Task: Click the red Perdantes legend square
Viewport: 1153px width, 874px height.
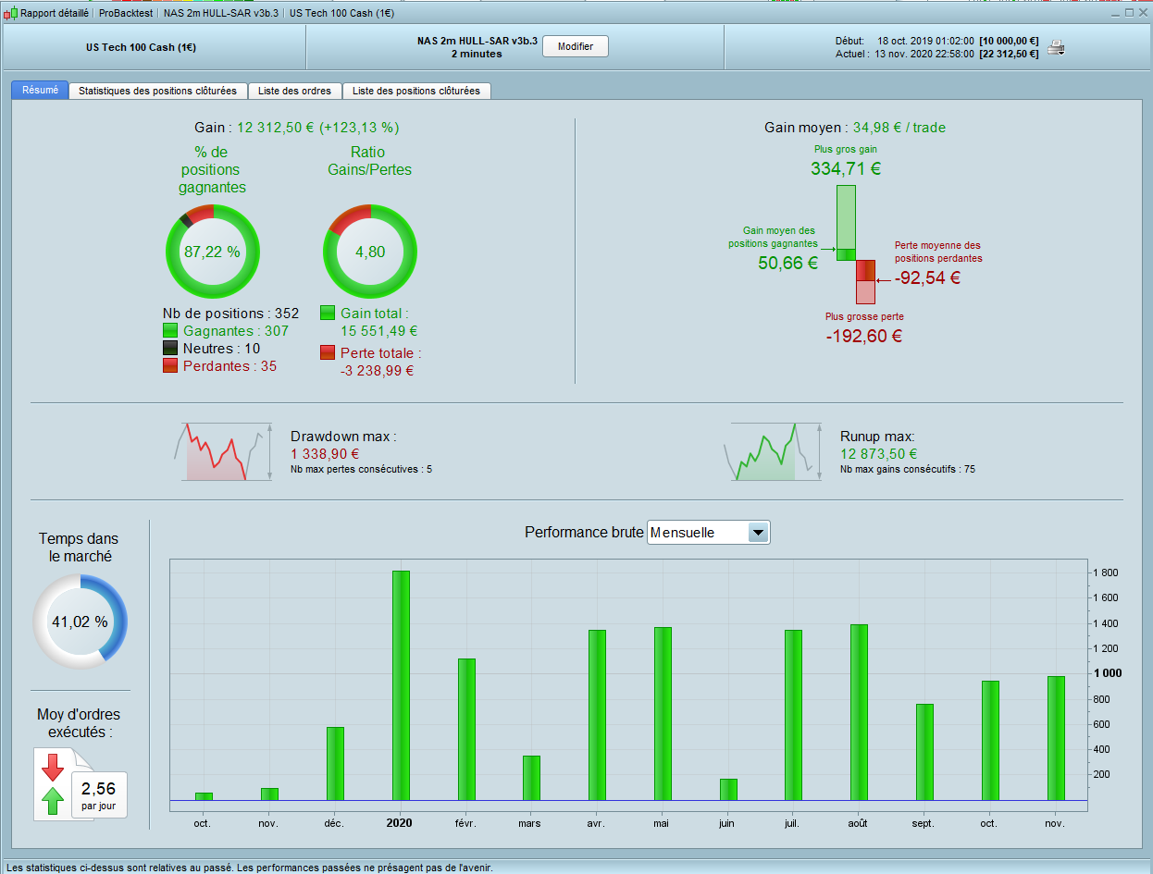Action: tap(170, 366)
